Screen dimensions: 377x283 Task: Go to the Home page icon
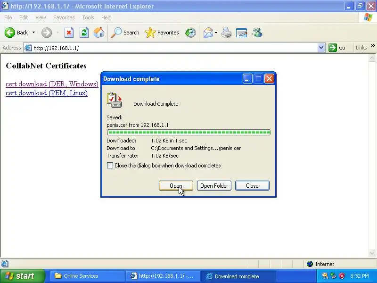pos(99,33)
